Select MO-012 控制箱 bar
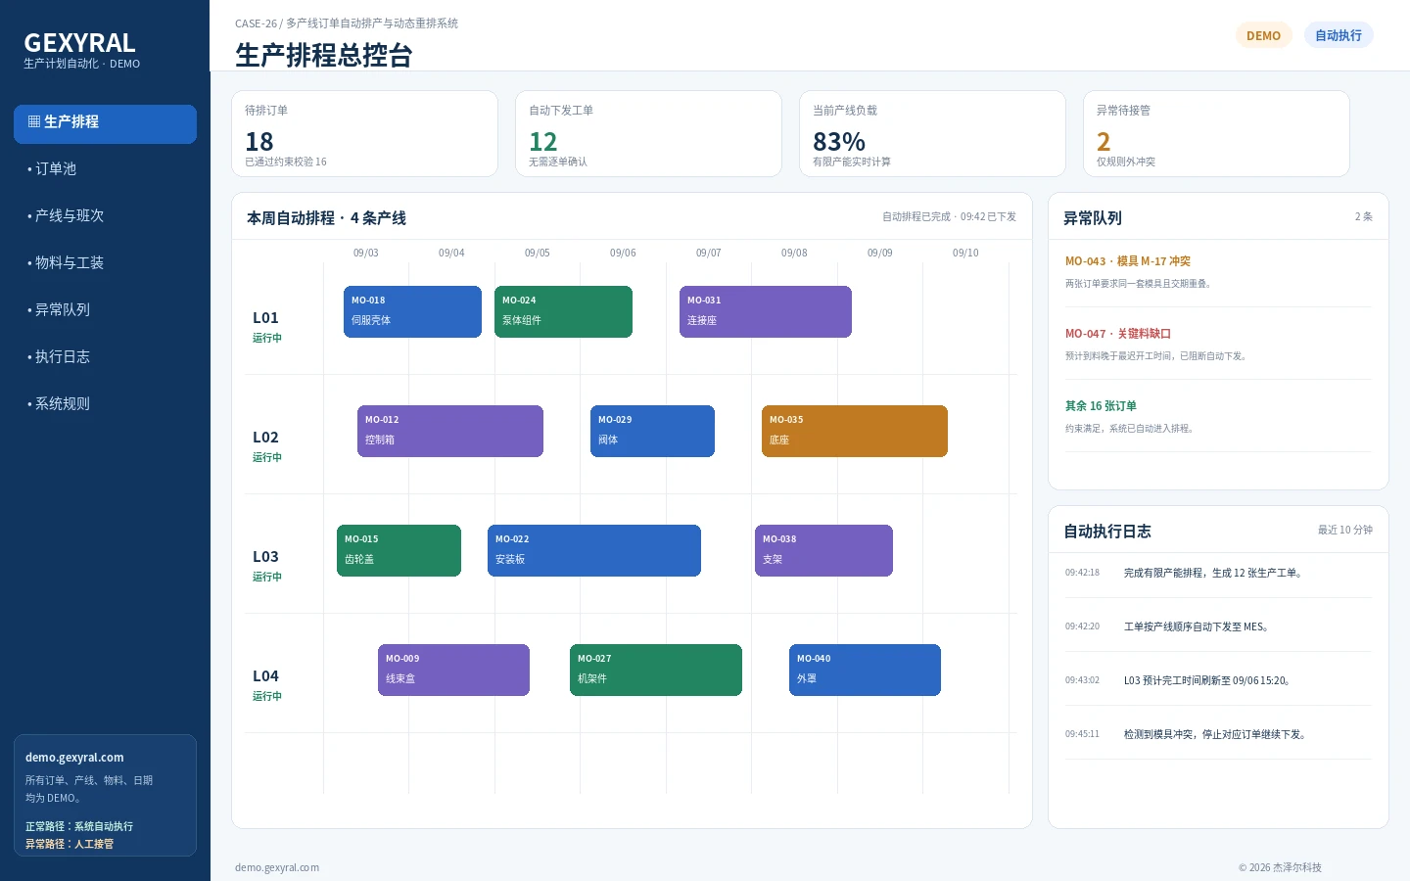 point(450,431)
